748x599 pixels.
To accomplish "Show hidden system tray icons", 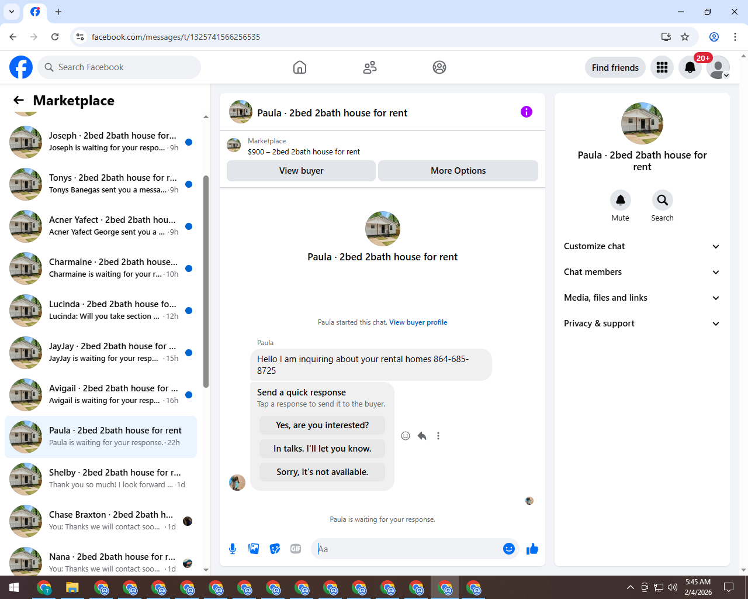I will (630, 587).
